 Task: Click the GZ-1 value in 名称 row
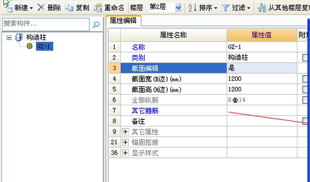[x=262, y=47]
